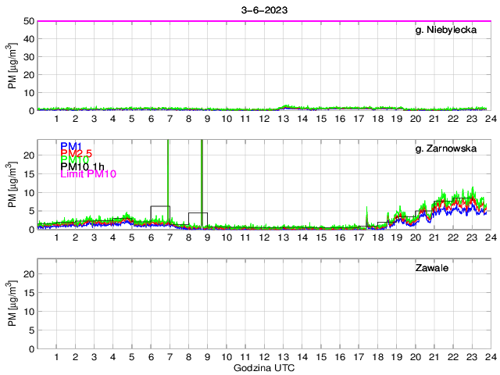The image size is (500, 375).
Task: Click the green spike near hour 9 in Zarnowska chart
Action: [202, 180]
